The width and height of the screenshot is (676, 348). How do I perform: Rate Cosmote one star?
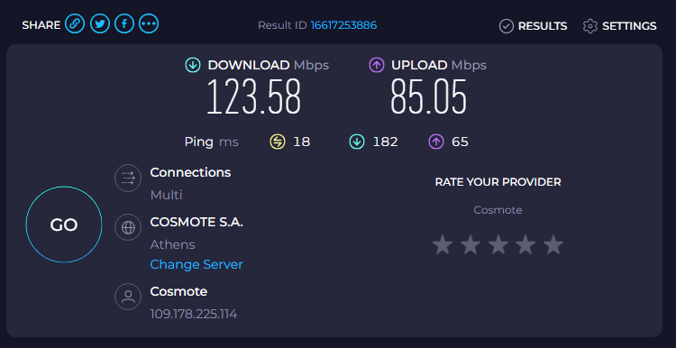point(443,244)
